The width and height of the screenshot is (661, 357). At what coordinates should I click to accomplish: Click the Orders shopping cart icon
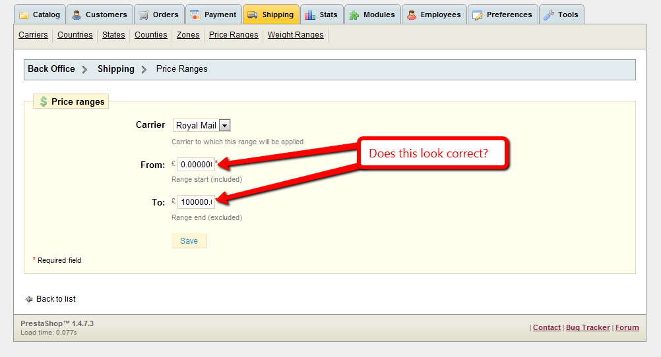[x=144, y=15]
